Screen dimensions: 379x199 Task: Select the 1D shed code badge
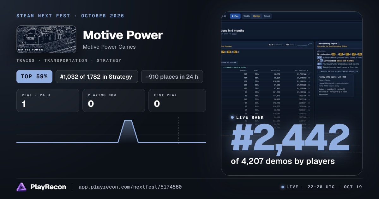(x=322, y=61)
